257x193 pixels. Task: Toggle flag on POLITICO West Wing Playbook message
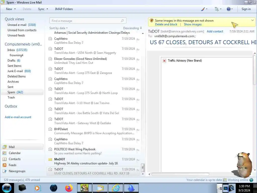coord(138,150)
